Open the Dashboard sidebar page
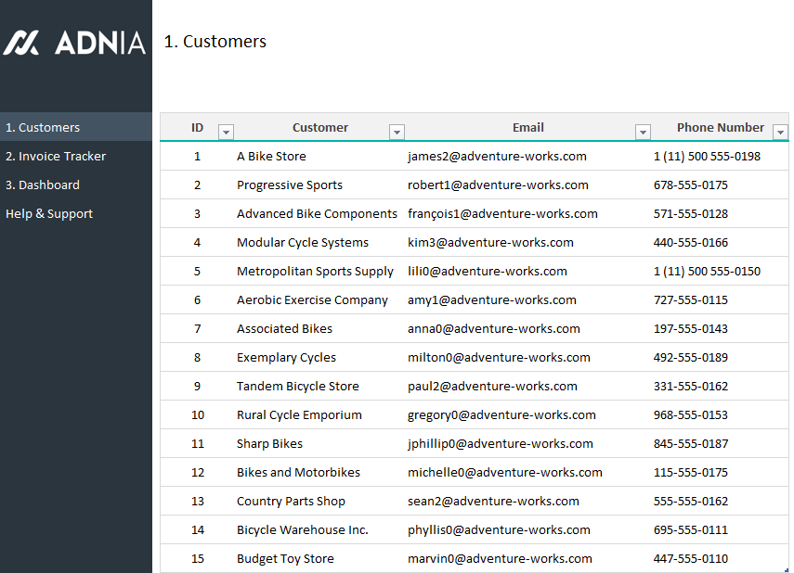This screenshot has height=573, width=794. pos(43,185)
